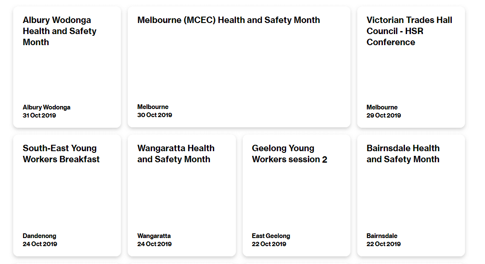The height and width of the screenshot is (264, 485).
Task: Click the 24 Oct 2019 date under Dandenong
Action: click(40, 244)
